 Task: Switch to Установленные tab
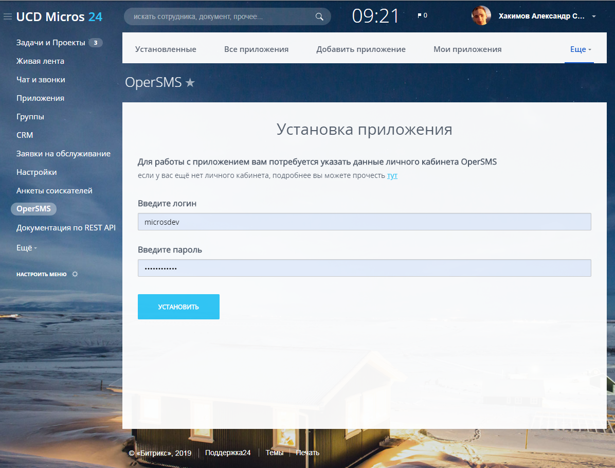166,49
